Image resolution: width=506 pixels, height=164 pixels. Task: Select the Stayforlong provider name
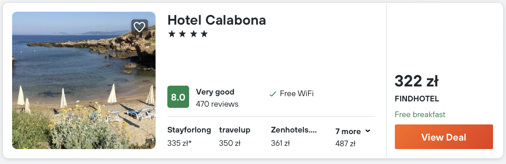coord(189,130)
